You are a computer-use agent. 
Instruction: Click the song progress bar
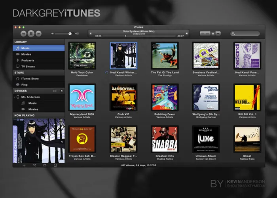(x=139, y=36)
